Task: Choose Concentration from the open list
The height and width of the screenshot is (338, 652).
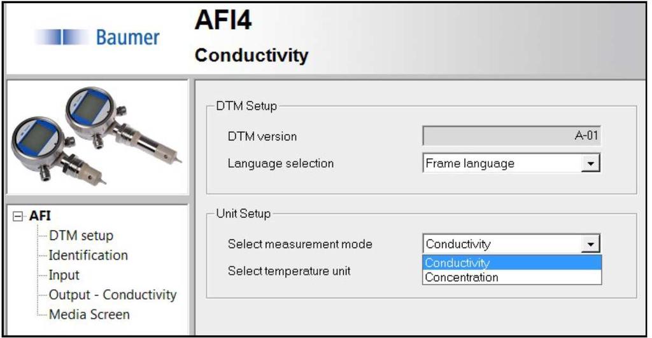Action: coord(512,277)
